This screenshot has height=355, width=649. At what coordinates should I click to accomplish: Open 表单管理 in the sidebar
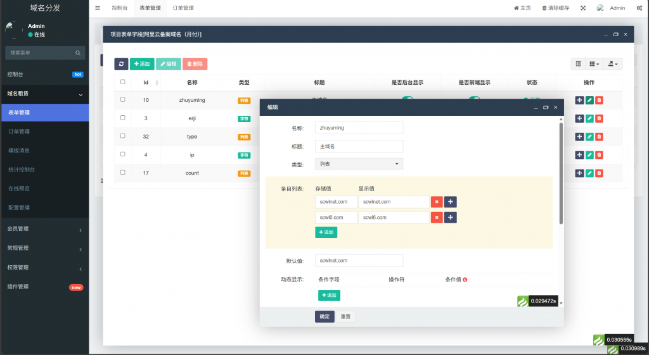point(45,113)
